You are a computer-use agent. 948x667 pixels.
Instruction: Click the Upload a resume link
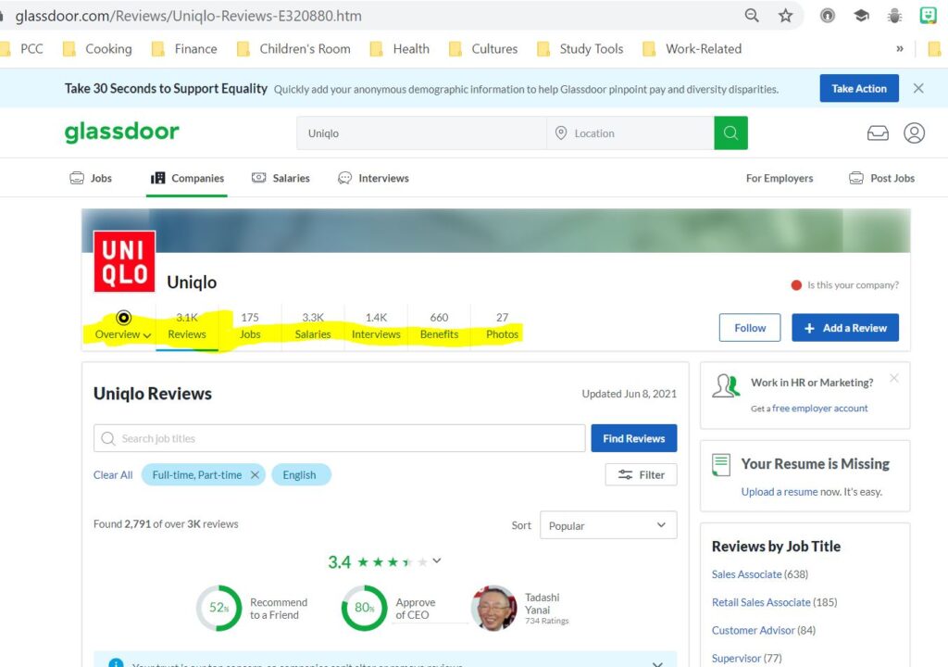click(780, 492)
